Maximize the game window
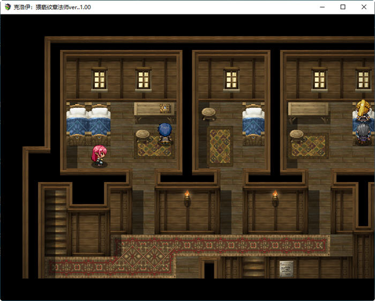The image size is (375, 301). [343, 7]
